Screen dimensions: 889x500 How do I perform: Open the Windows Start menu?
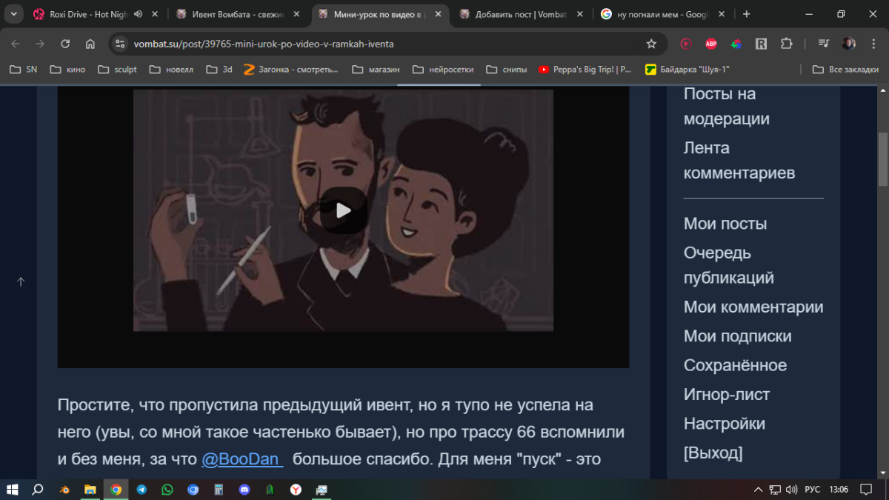(x=13, y=490)
